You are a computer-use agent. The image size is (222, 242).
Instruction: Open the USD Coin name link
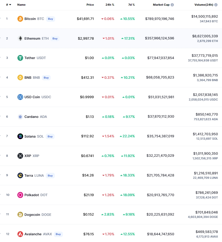click(x=32, y=97)
